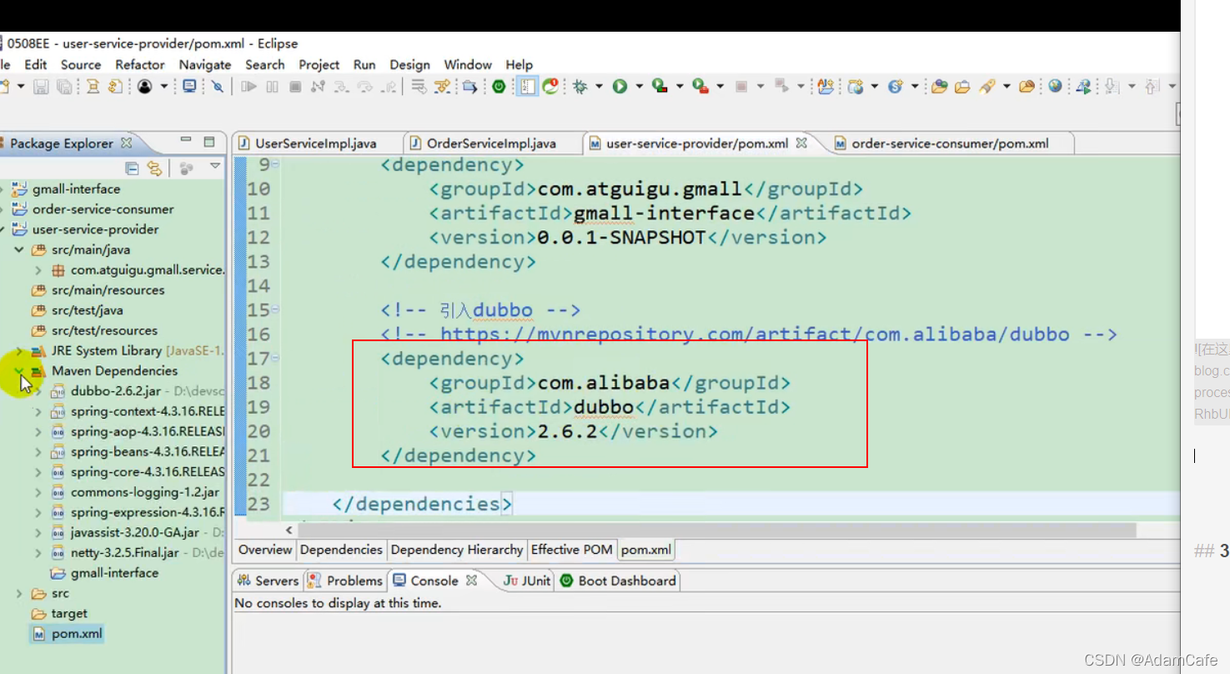The height and width of the screenshot is (674, 1230).
Task: Switch to the Problems view tab
Action: (345, 581)
